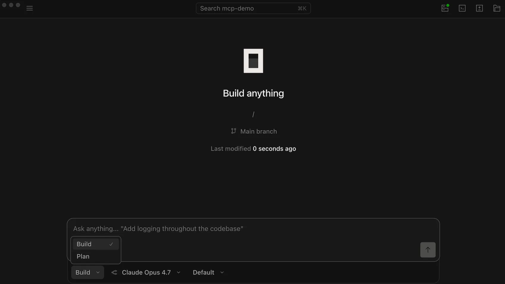
Task: Open the file tree folder icon
Action: [x=497, y=8]
